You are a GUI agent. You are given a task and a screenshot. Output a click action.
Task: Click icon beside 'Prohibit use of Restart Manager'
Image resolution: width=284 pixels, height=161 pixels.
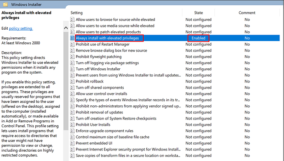point(73,44)
